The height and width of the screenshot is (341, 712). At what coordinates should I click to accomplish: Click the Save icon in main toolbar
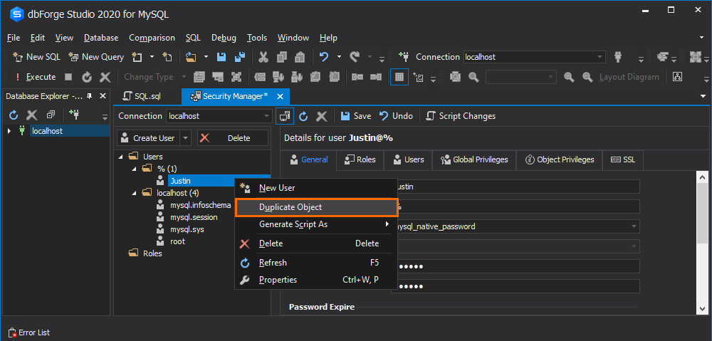pyautogui.click(x=221, y=57)
